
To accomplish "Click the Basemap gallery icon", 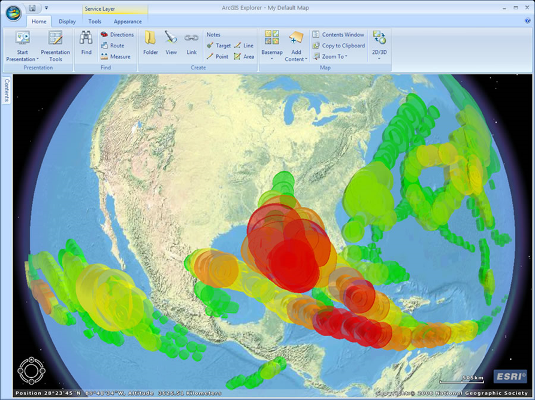I will tap(271, 38).
